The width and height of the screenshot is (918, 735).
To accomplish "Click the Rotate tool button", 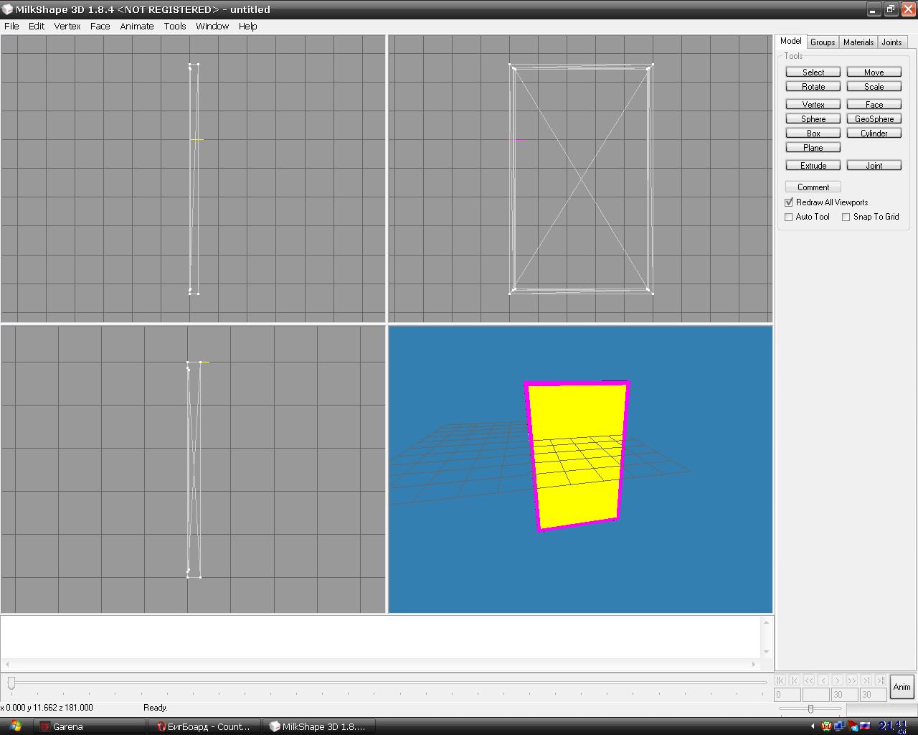I will pos(813,87).
